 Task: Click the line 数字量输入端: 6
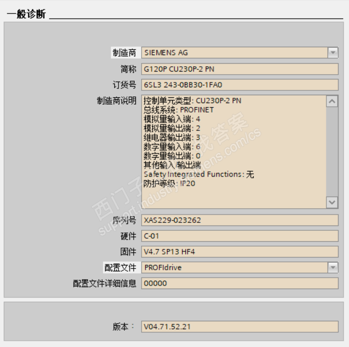(172, 147)
